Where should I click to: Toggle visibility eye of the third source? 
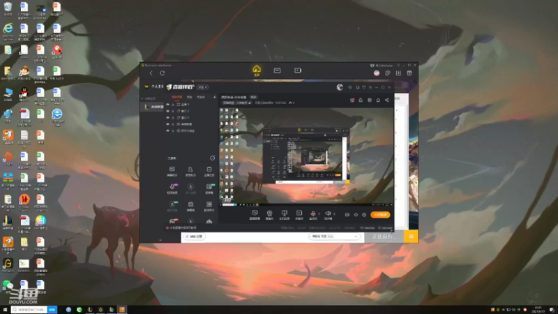tap(167, 117)
